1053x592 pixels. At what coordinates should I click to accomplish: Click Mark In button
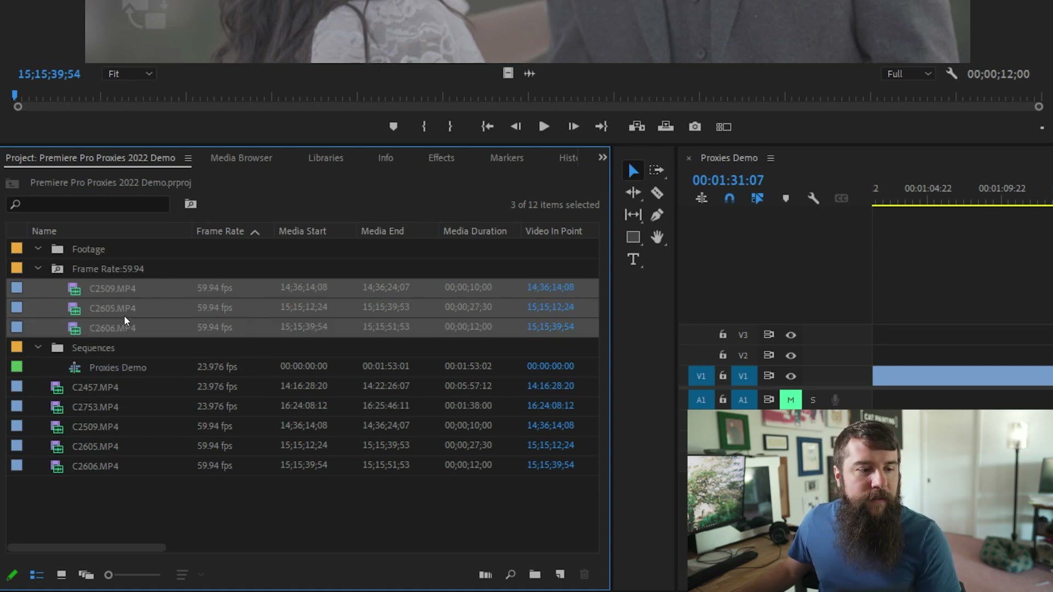click(424, 127)
